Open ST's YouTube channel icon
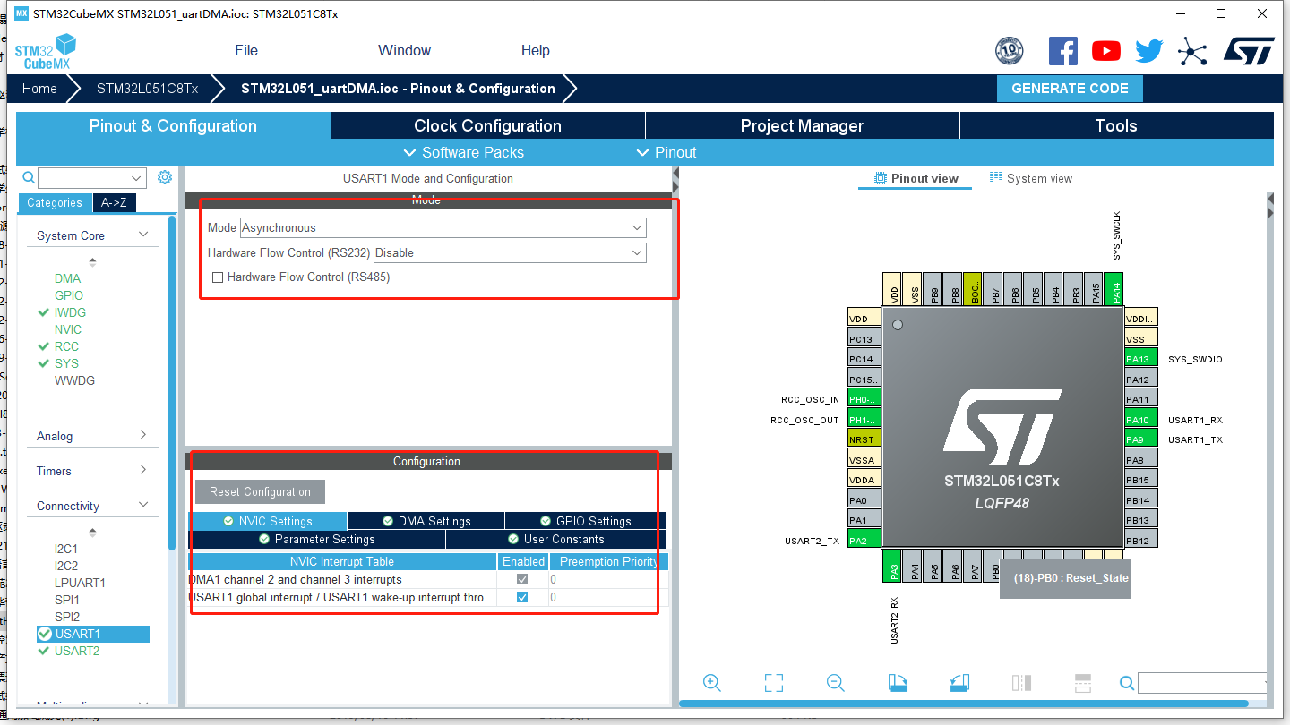Viewport: 1290px width, 725px height. pos(1105,50)
